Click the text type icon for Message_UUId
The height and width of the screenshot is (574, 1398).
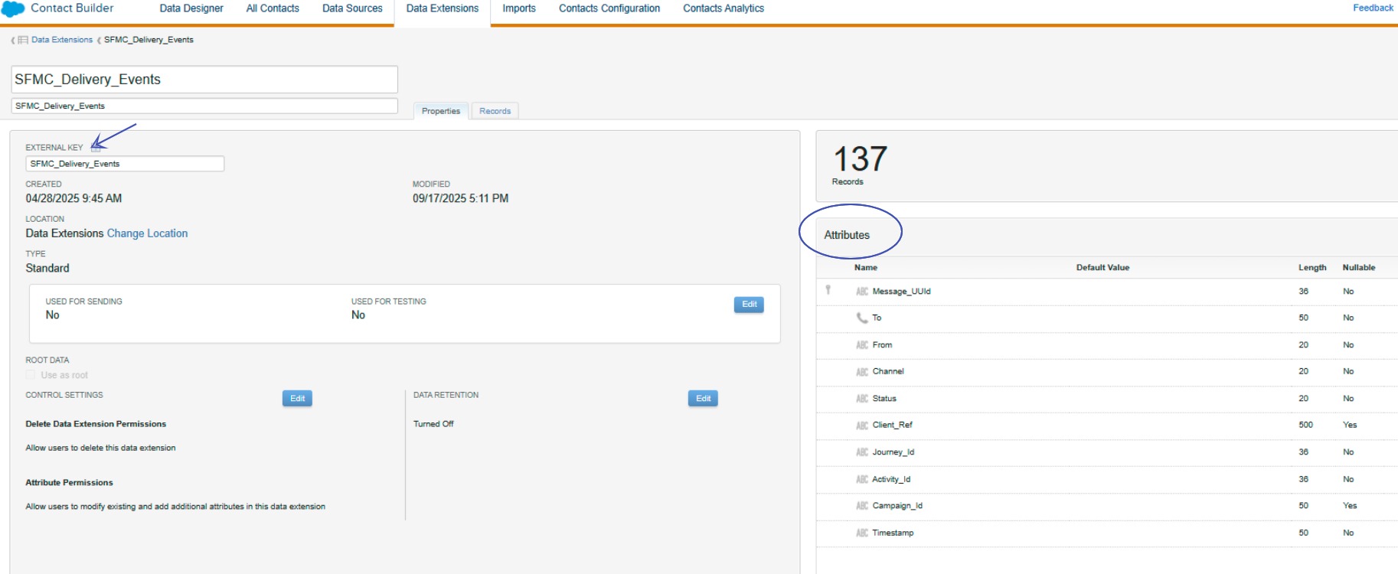coord(862,292)
